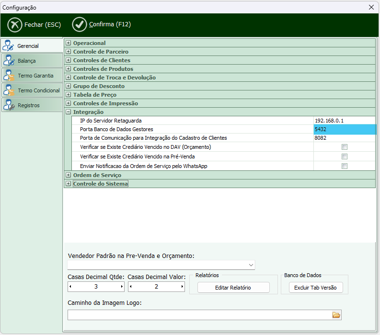Click the Fechar X circle icon
The height and width of the screenshot is (335, 380).
click(15, 24)
